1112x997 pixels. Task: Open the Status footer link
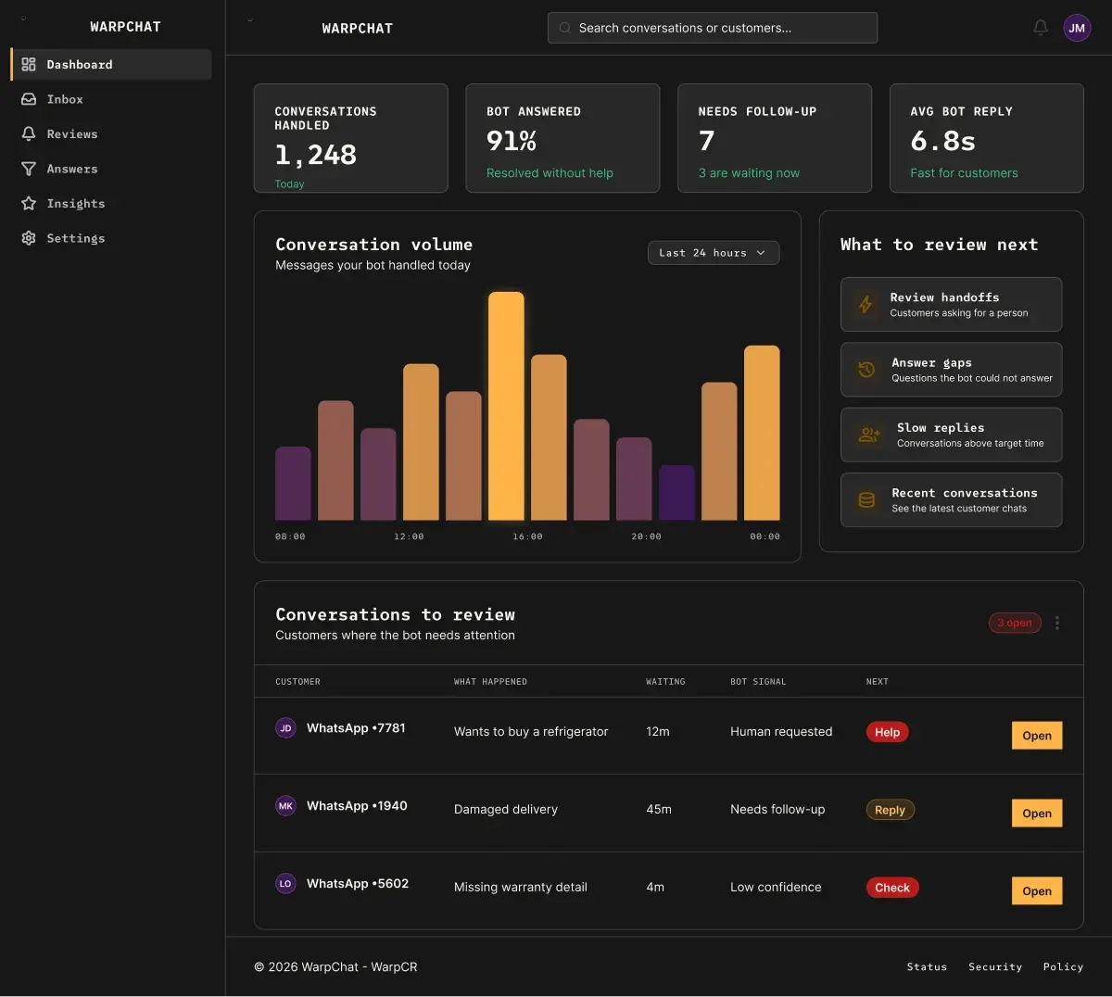pos(927,966)
